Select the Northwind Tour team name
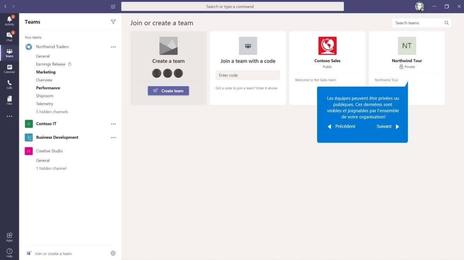The image size is (464, 260). (x=407, y=61)
